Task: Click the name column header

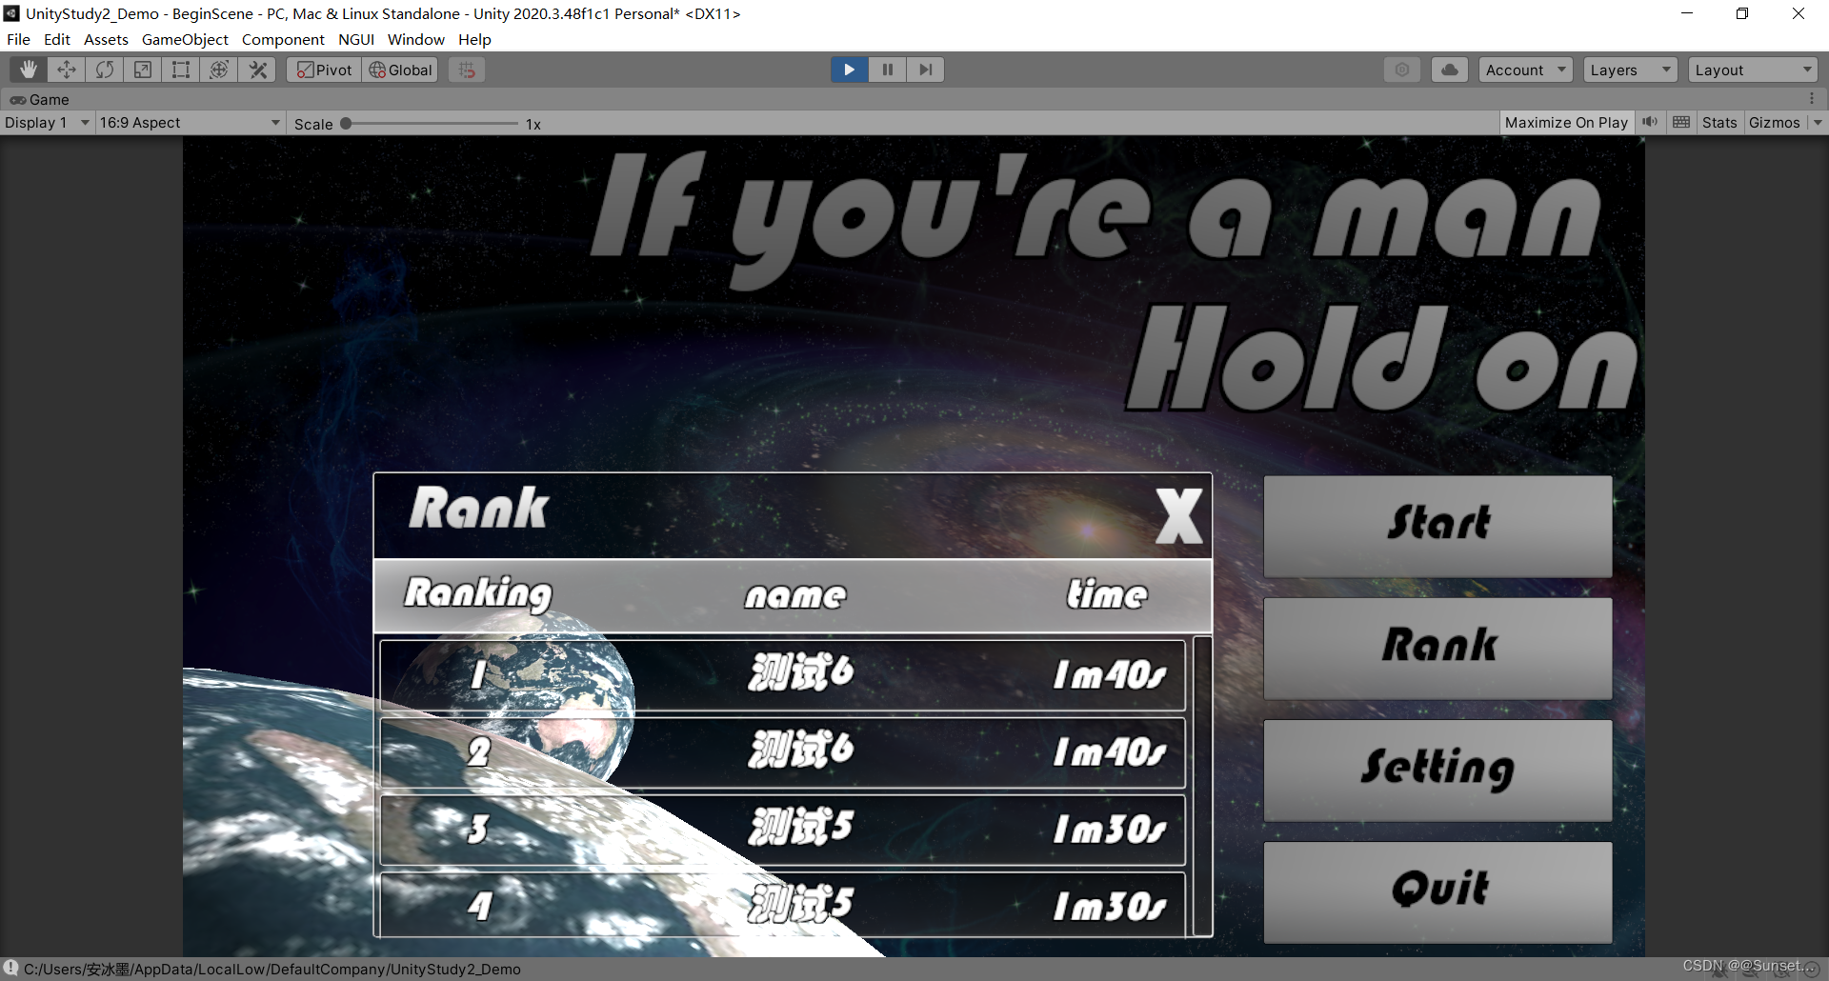Action: point(795,595)
